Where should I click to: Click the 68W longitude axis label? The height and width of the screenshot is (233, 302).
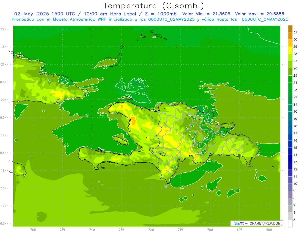269,229
